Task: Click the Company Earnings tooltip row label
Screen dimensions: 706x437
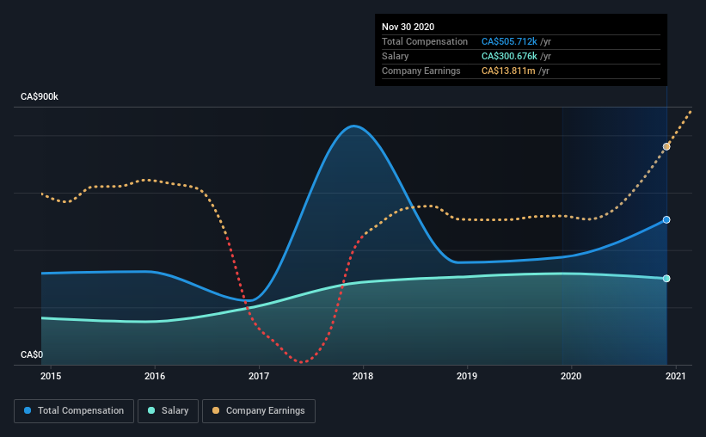Action: point(421,71)
